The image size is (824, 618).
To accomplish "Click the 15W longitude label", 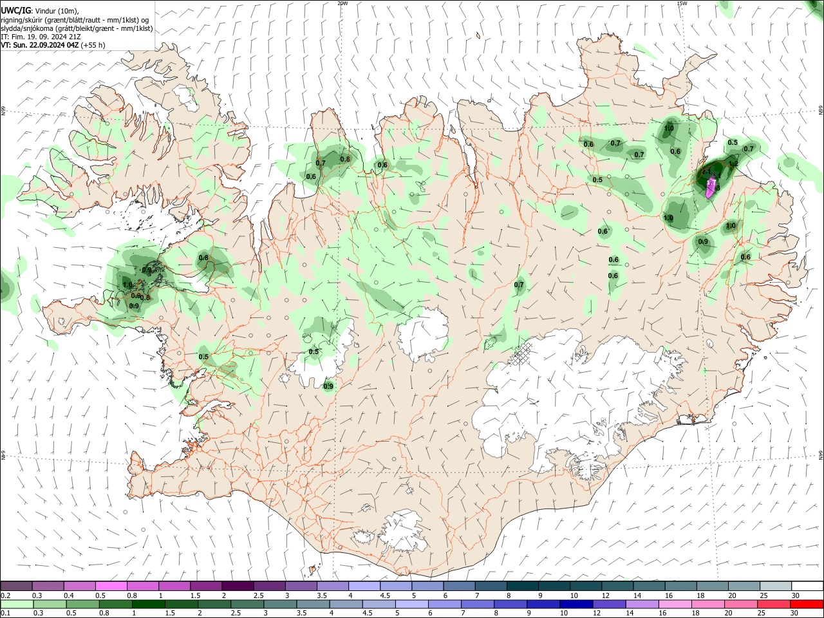I will [x=682, y=3].
